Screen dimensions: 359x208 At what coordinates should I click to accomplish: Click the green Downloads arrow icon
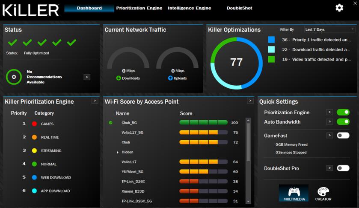(x=119, y=78)
